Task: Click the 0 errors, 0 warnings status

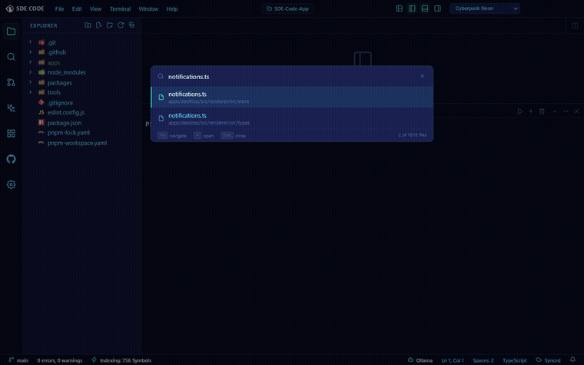Action: pyautogui.click(x=60, y=360)
